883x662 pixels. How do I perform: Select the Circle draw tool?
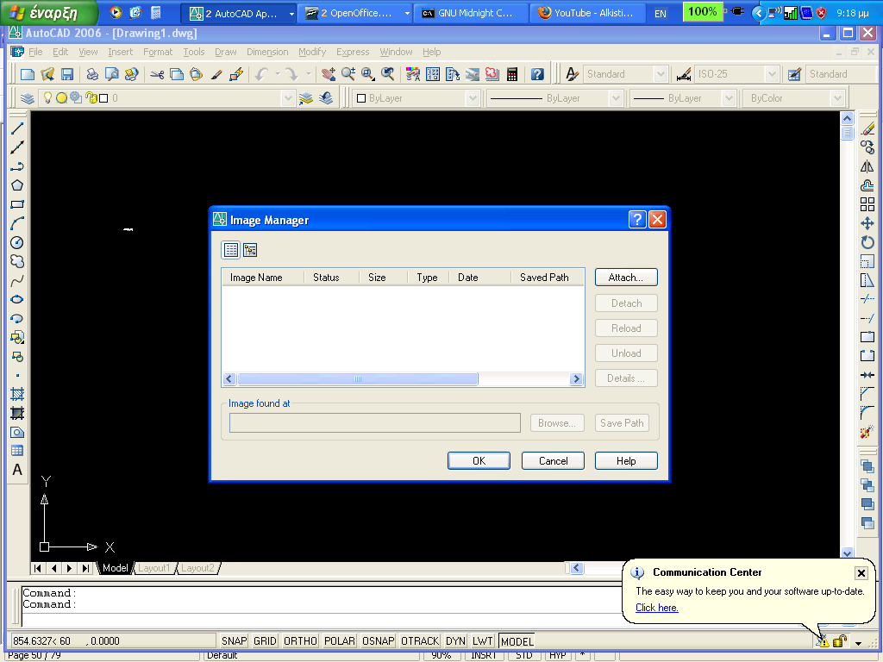17,242
